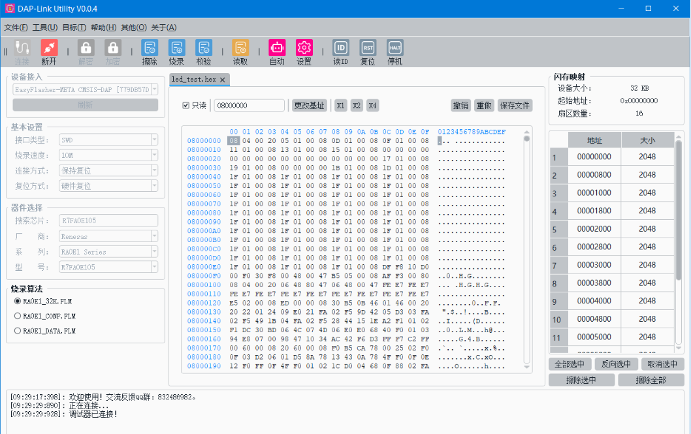The height and width of the screenshot is (434, 691).
Task: Run verification using the 校验 icon
Action: 203,52
